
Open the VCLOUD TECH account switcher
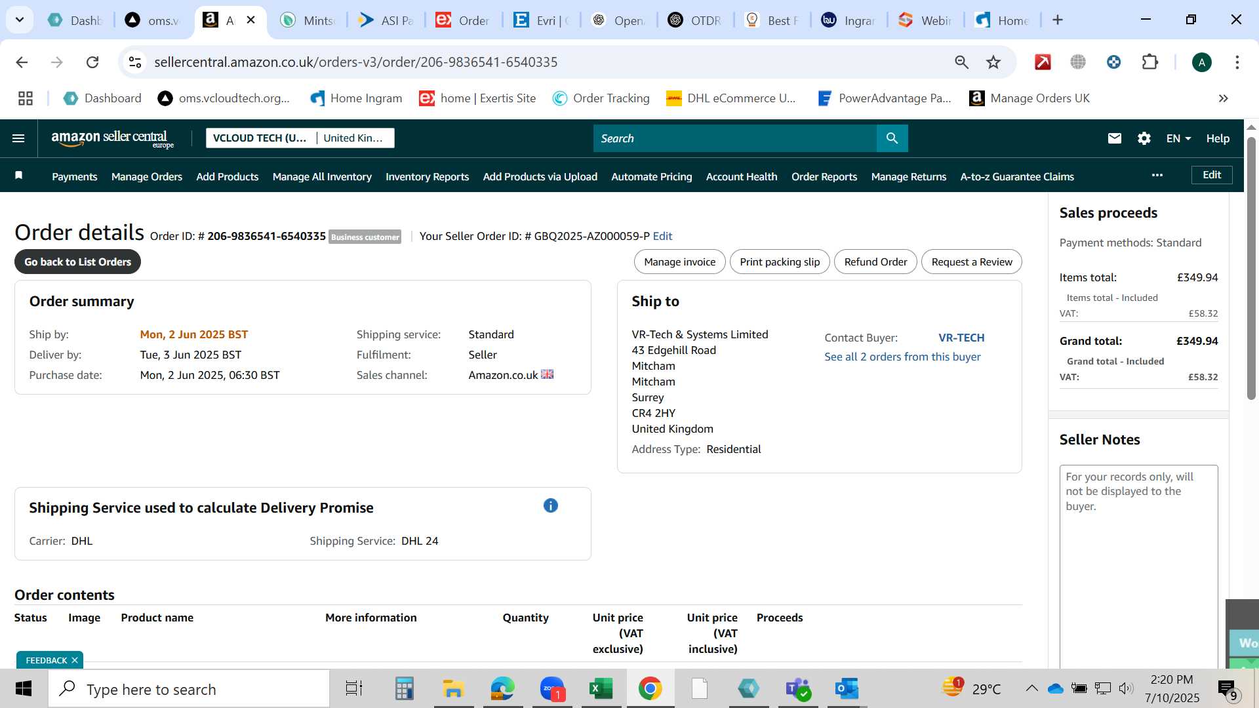(x=260, y=138)
